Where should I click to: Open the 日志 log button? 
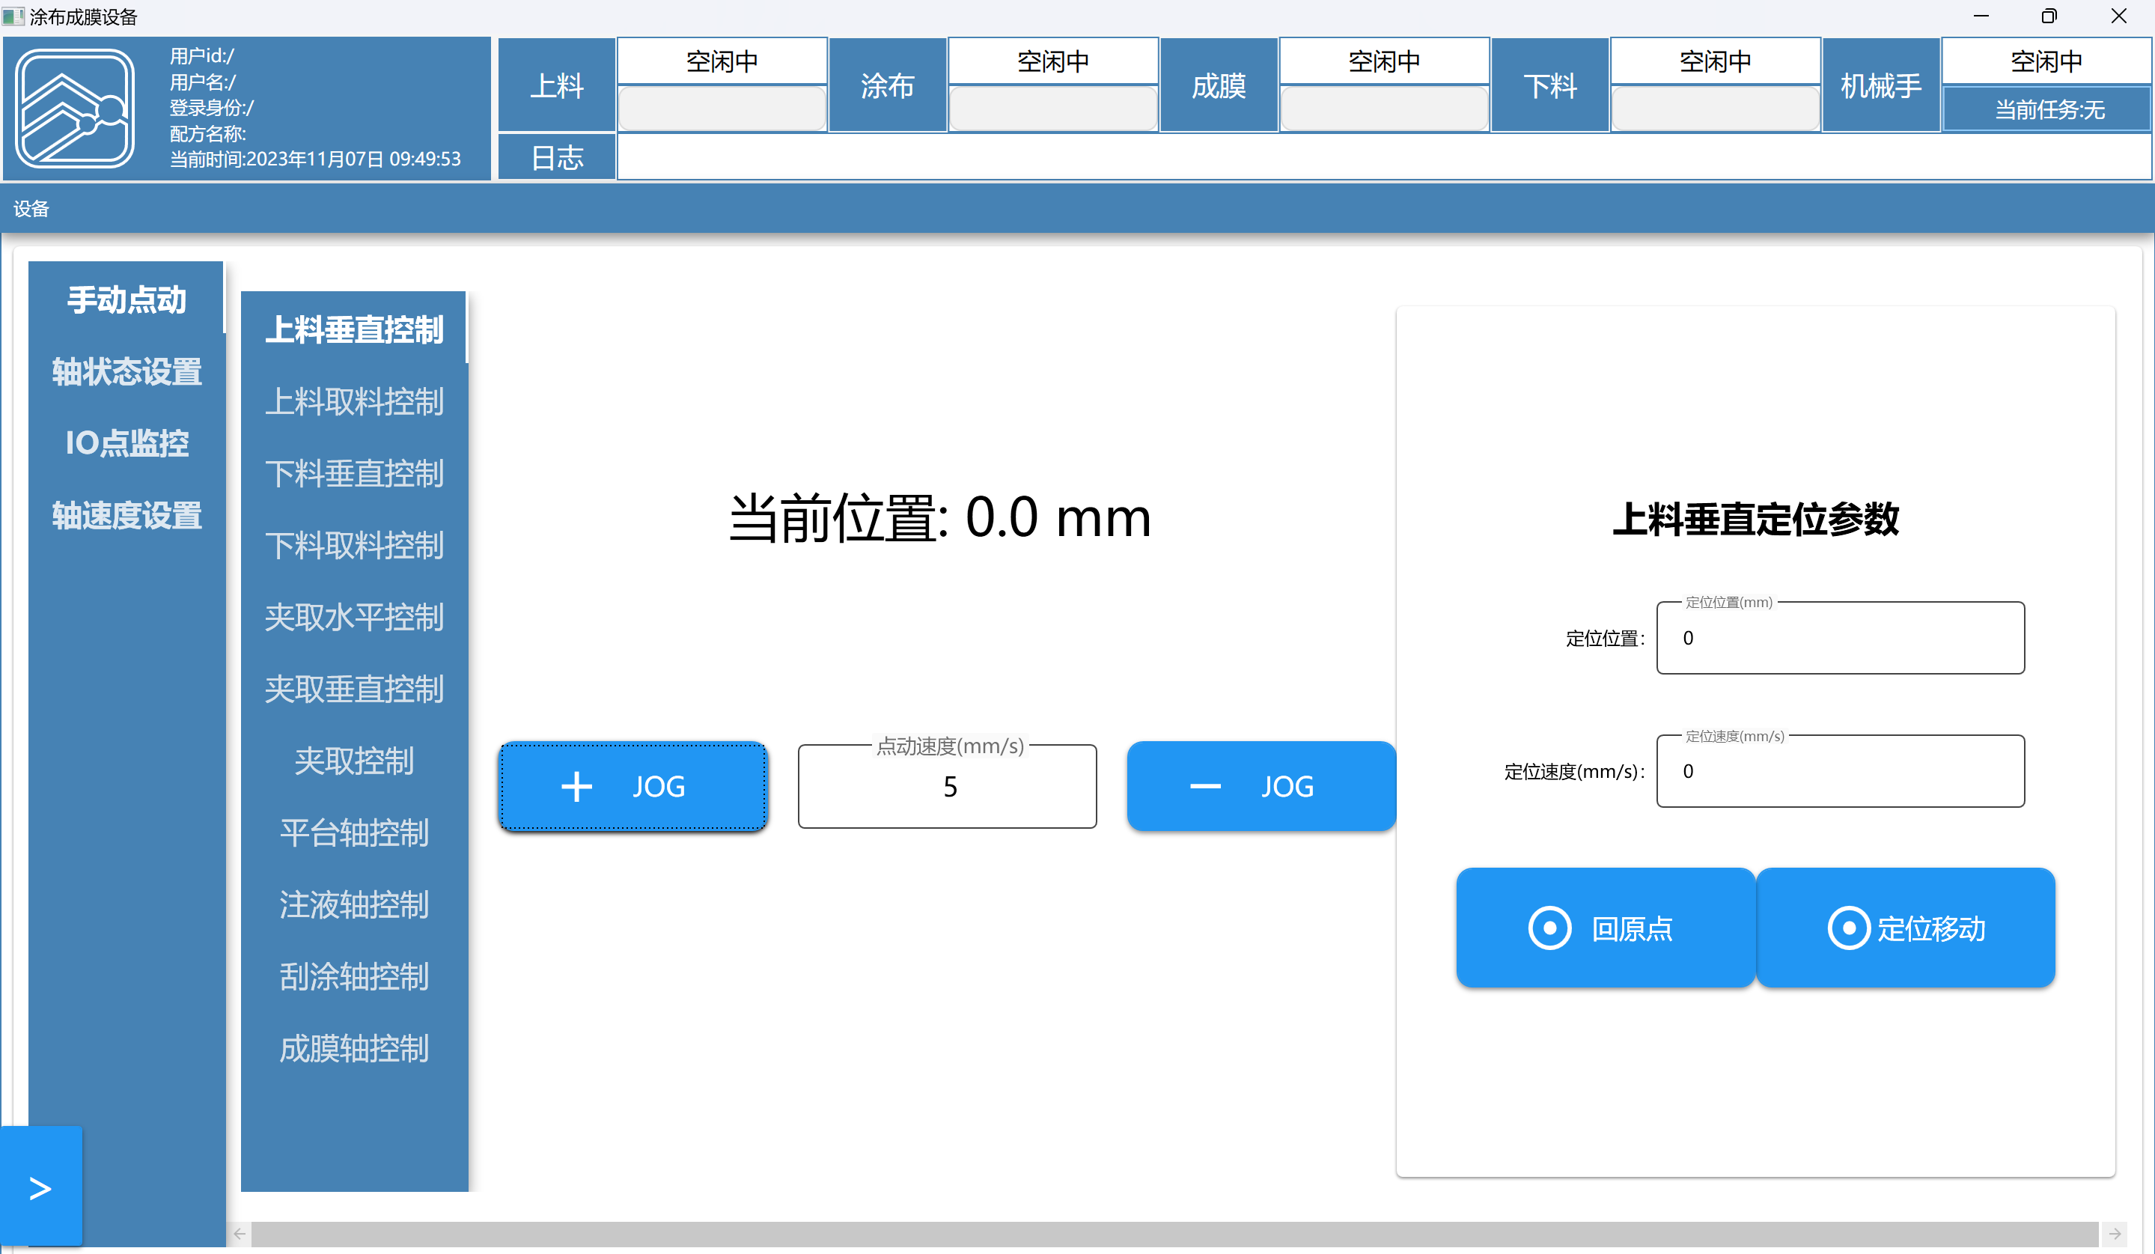click(557, 156)
